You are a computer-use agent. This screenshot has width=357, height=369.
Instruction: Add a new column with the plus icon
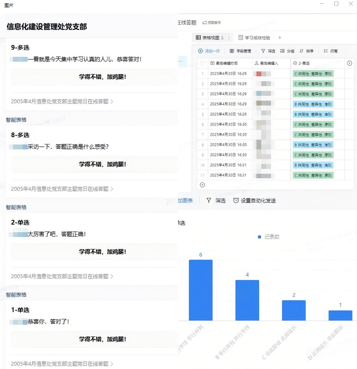(350, 63)
